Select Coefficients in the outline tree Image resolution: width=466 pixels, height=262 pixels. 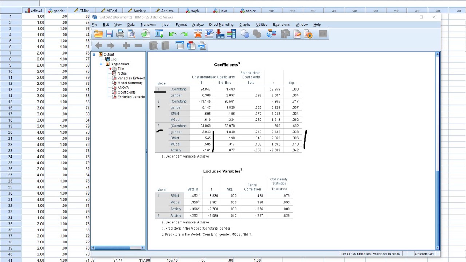(126, 92)
